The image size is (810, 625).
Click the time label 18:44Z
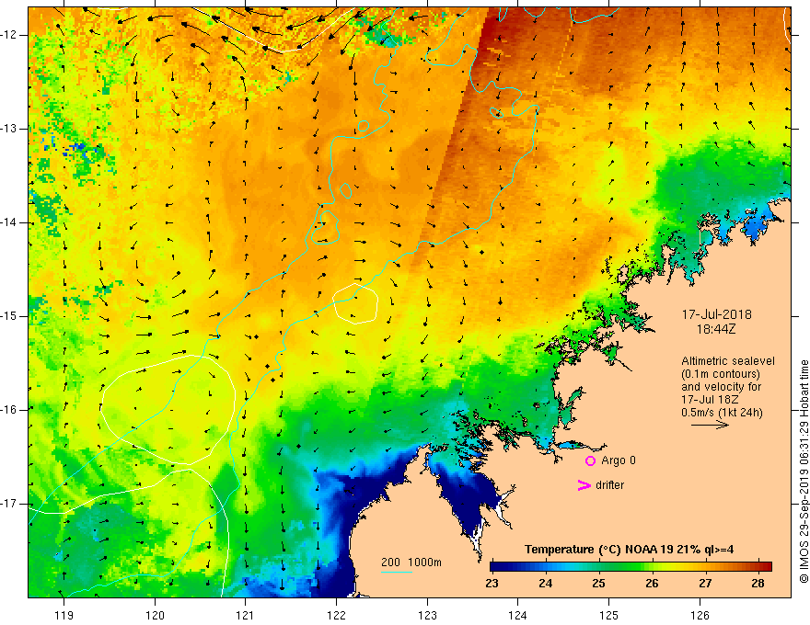[716, 329]
